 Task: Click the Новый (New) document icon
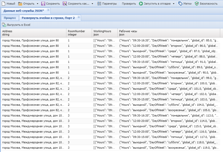[4, 4]
